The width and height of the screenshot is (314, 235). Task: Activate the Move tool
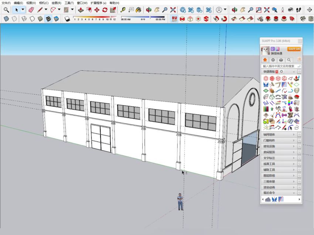(x=97, y=10)
